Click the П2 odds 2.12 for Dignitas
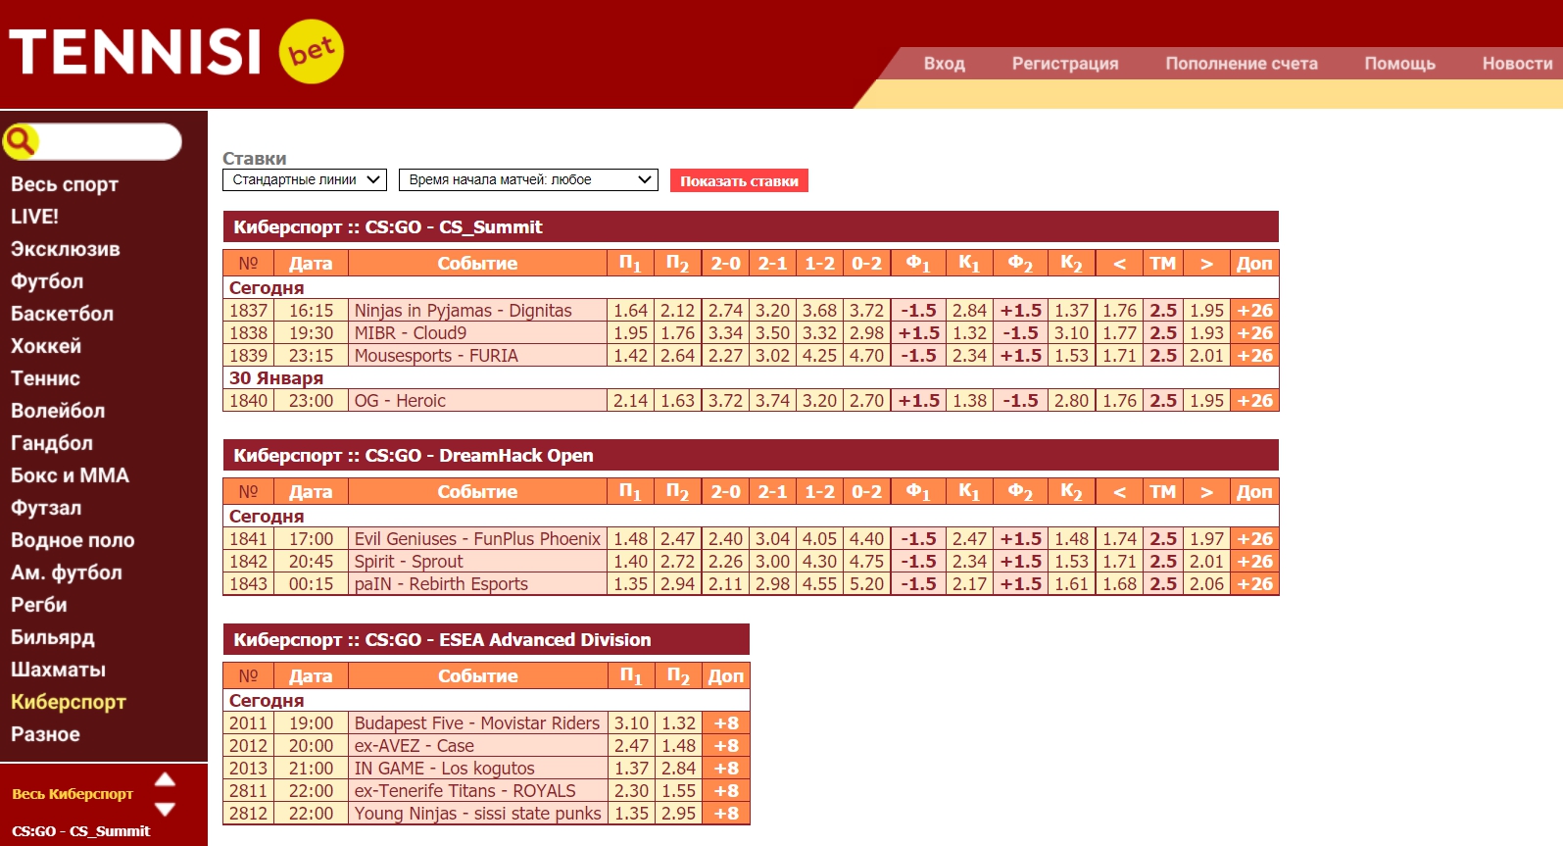Screen dimensions: 1563x846 (677, 311)
